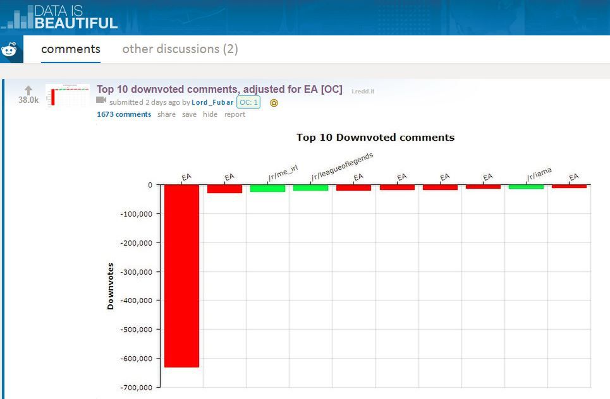
Task: Open the post title 'Top 10 downvoted comments' link
Action: click(219, 90)
